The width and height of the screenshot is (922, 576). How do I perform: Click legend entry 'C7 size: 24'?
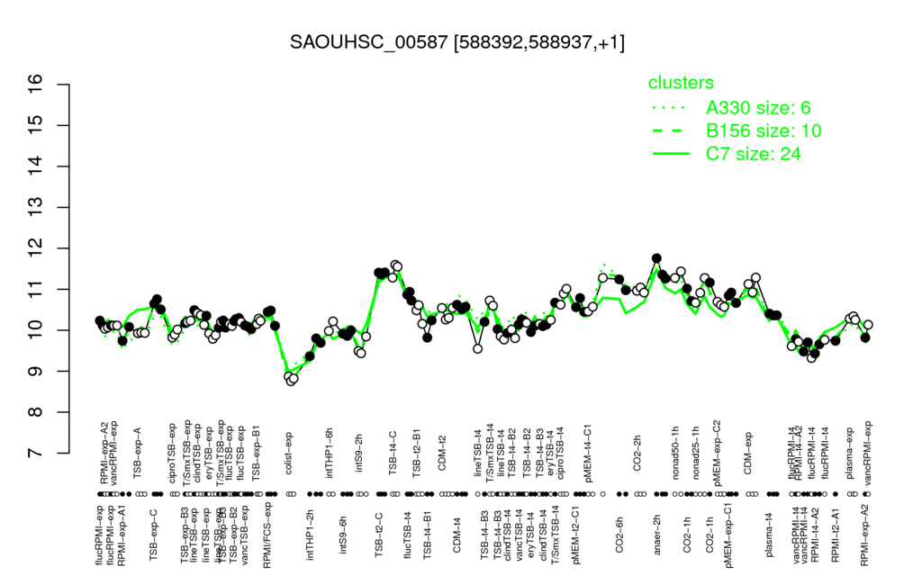tap(754, 153)
